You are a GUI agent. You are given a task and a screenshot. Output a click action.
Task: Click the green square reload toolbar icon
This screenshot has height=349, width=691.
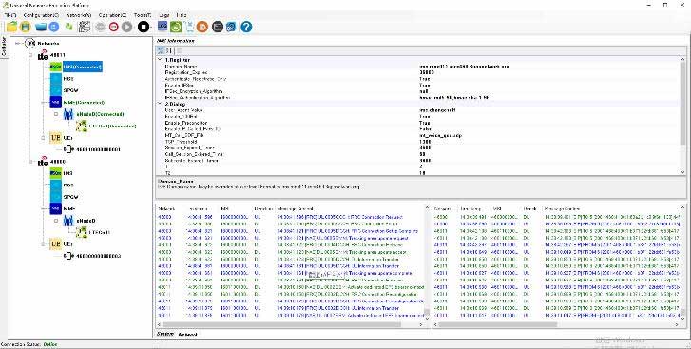tap(176, 27)
